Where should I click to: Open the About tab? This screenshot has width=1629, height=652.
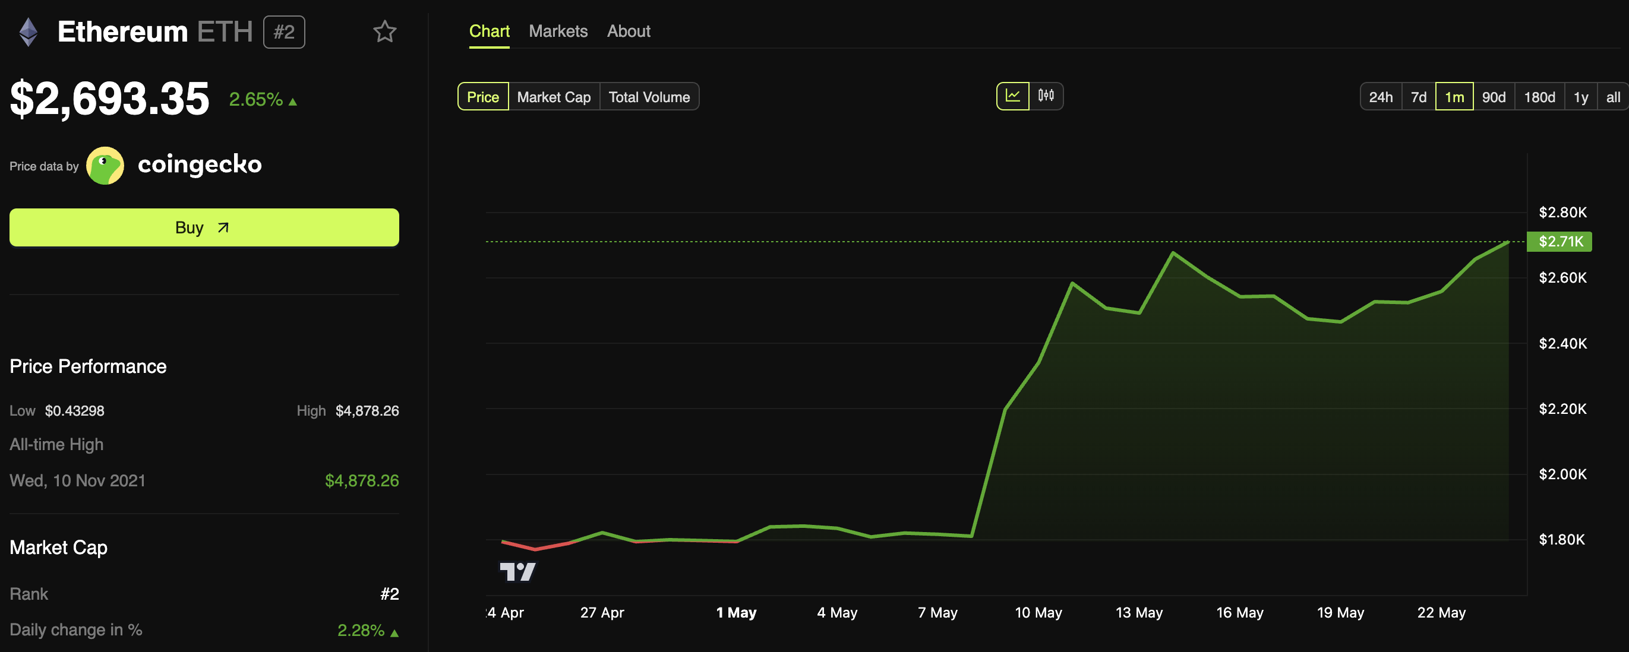pyautogui.click(x=628, y=31)
